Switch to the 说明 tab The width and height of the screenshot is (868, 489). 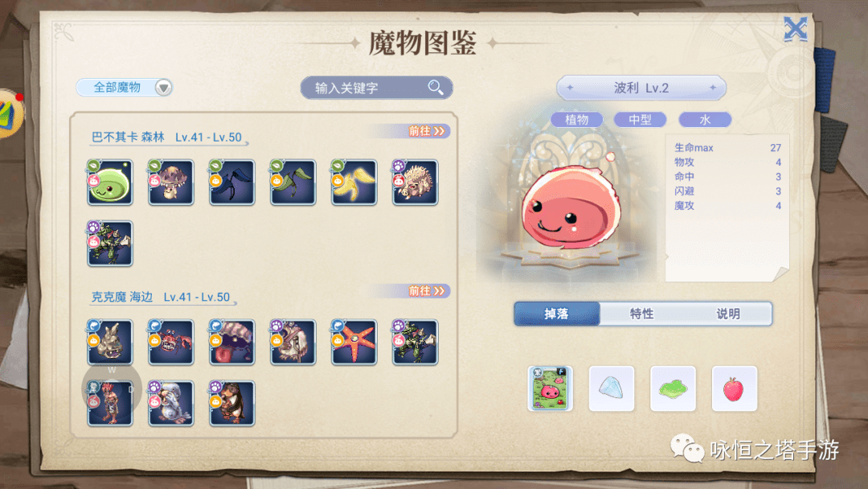[x=728, y=314]
